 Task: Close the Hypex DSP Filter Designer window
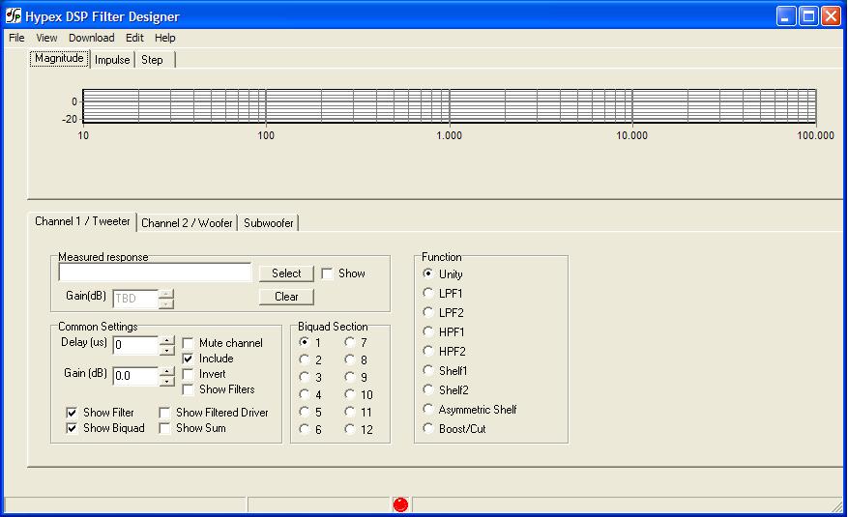[831, 15]
